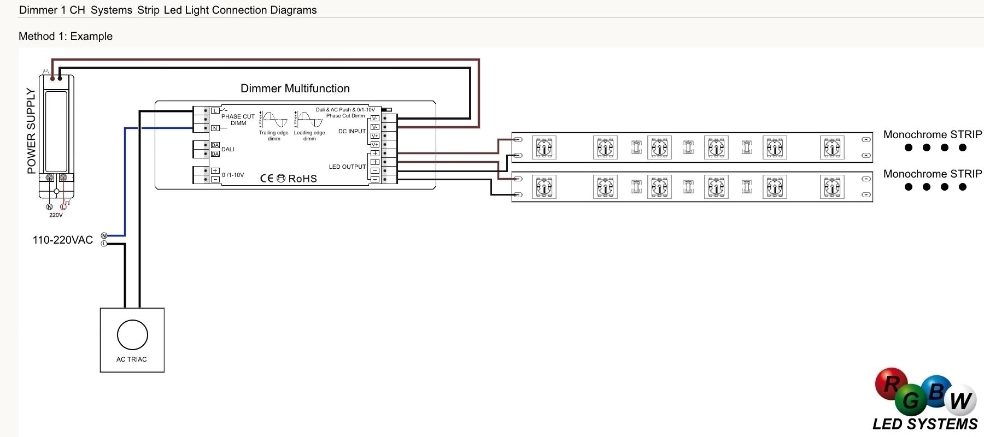
Task: Click the red circled L under the power supply
Action: point(63,206)
